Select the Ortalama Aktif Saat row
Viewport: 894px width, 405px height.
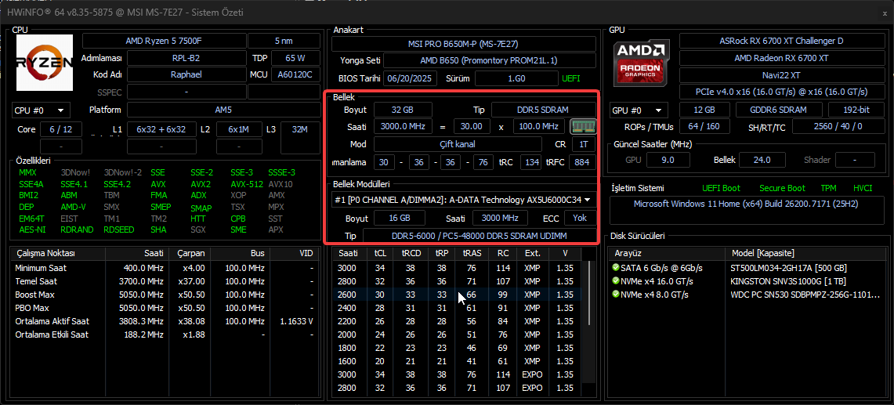pos(166,321)
